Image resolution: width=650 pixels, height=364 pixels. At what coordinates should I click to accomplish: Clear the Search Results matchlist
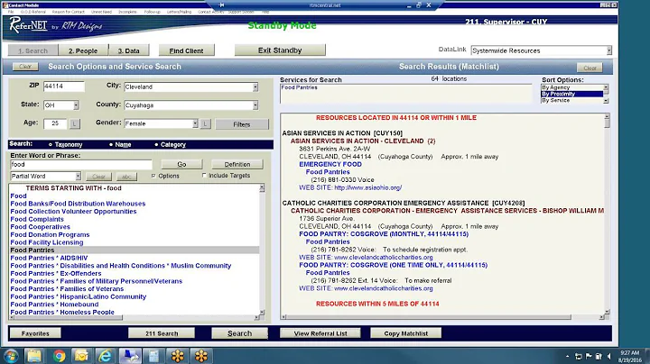pyautogui.click(x=590, y=68)
